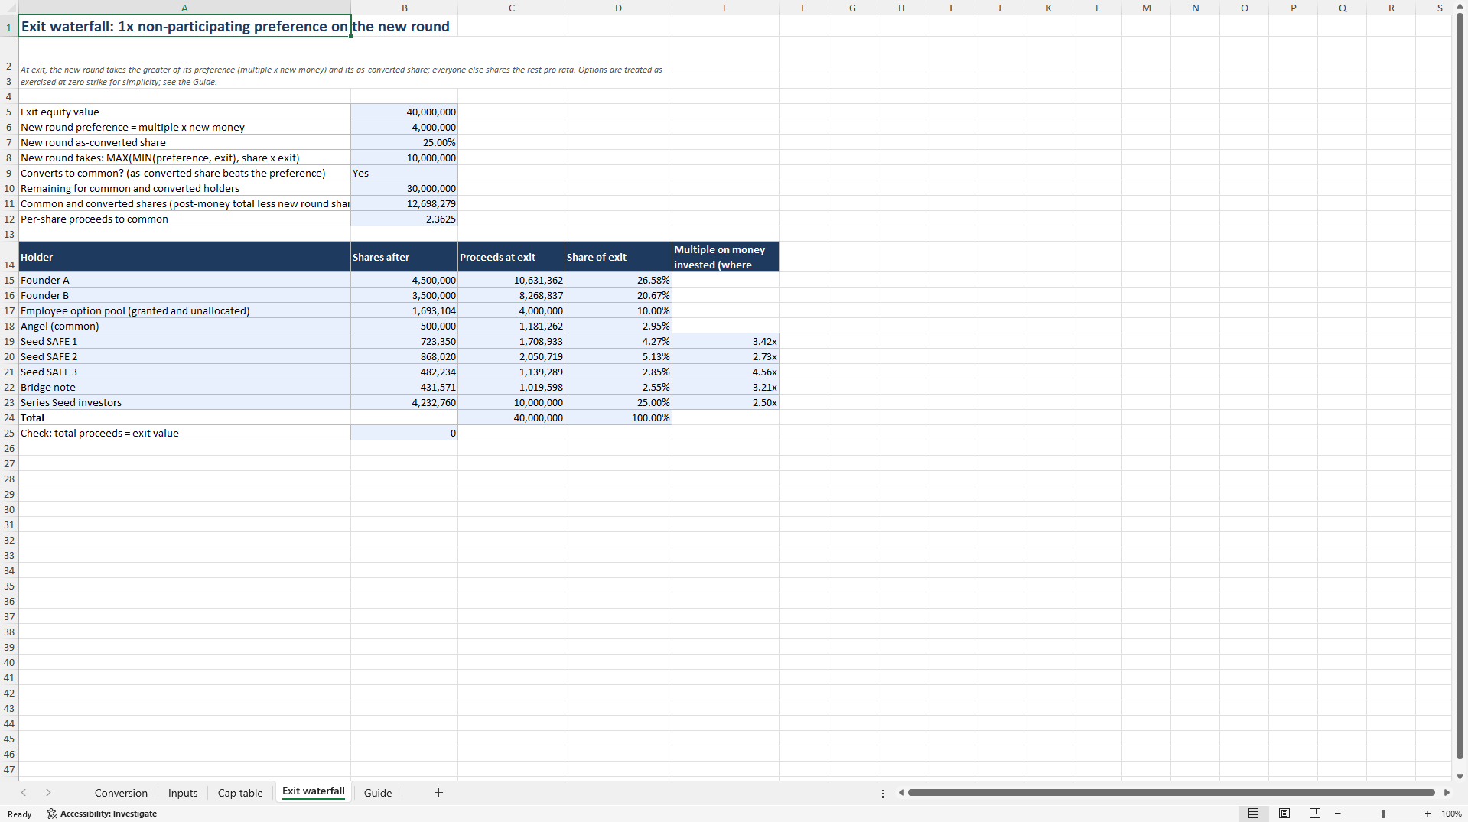
Task: Select the Exit waterfall sheet tab
Action: (314, 792)
